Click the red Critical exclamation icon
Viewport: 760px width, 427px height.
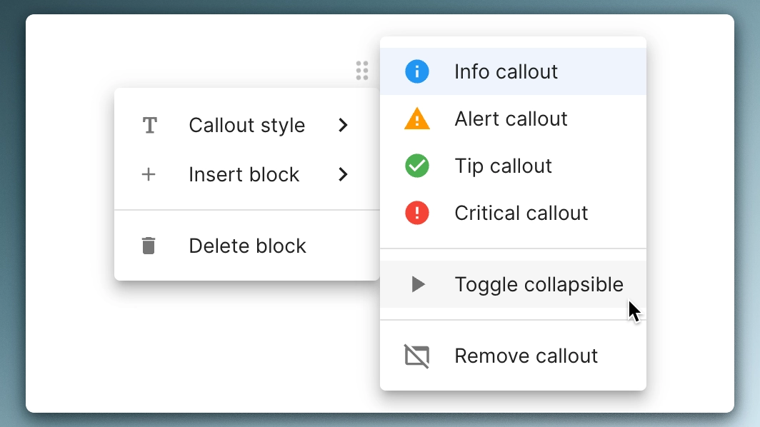pos(416,213)
